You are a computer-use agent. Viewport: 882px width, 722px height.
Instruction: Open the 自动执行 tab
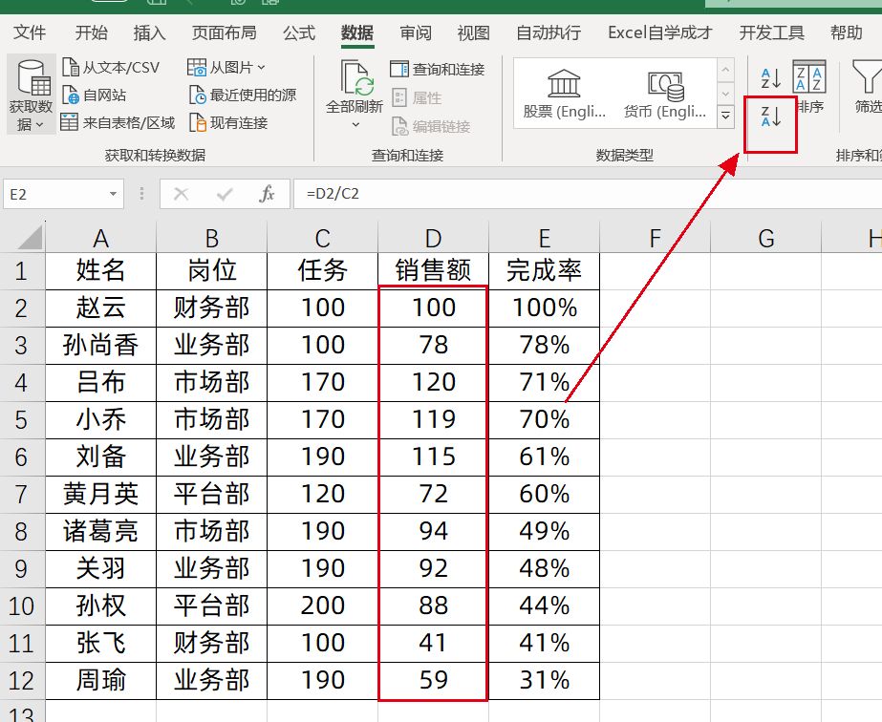click(x=549, y=32)
